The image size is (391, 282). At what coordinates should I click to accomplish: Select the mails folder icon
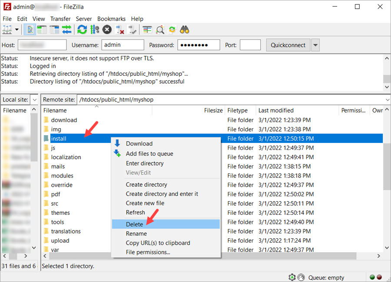click(46, 166)
